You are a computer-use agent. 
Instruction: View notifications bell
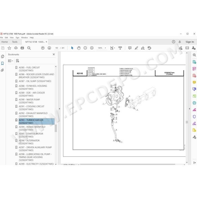tap(180, 42)
